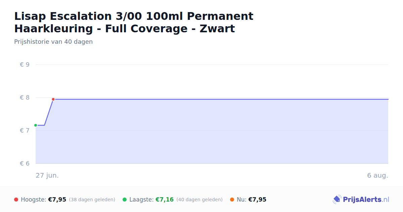
Task: Click the red highest price dot on chart
Action: click(53, 99)
